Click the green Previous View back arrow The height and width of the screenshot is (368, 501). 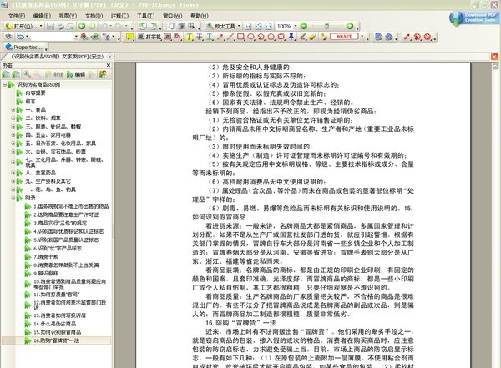tap(82, 26)
